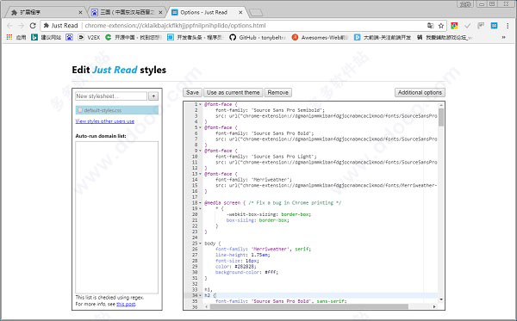This screenshot has height=321, width=517.
Task: Click the blue square extension icon
Action: (494, 25)
